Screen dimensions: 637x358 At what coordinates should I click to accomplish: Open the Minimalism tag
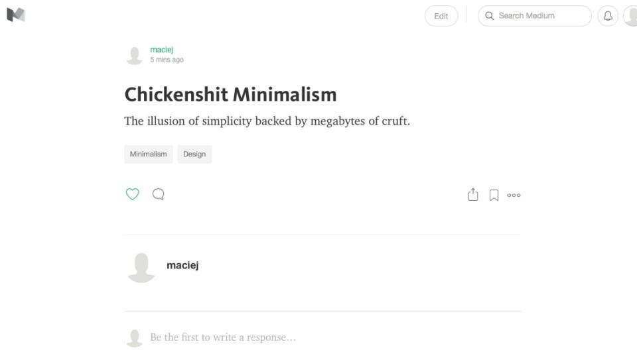pyautogui.click(x=149, y=154)
